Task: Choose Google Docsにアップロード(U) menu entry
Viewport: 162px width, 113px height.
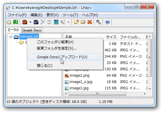Action: tap(65, 57)
